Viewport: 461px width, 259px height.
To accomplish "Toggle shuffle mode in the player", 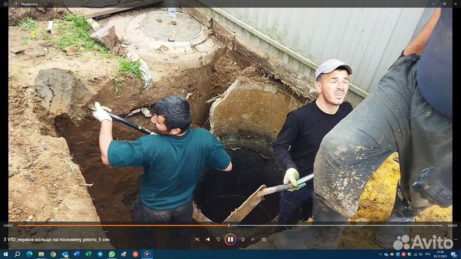I will (x=197, y=239).
